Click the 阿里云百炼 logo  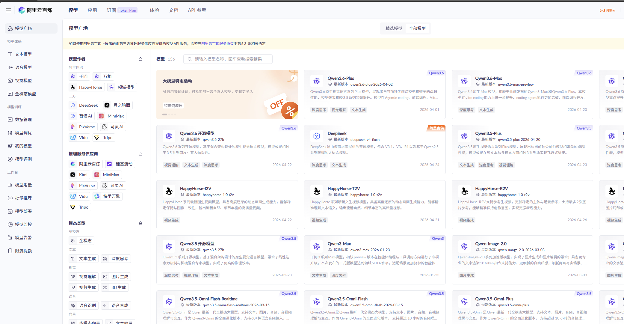click(35, 10)
